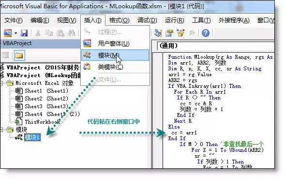Viewport: 285px width, 179px height.
Task: Open the 调试(D) menu
Action: pyautogui.click(x=147, y=20)
